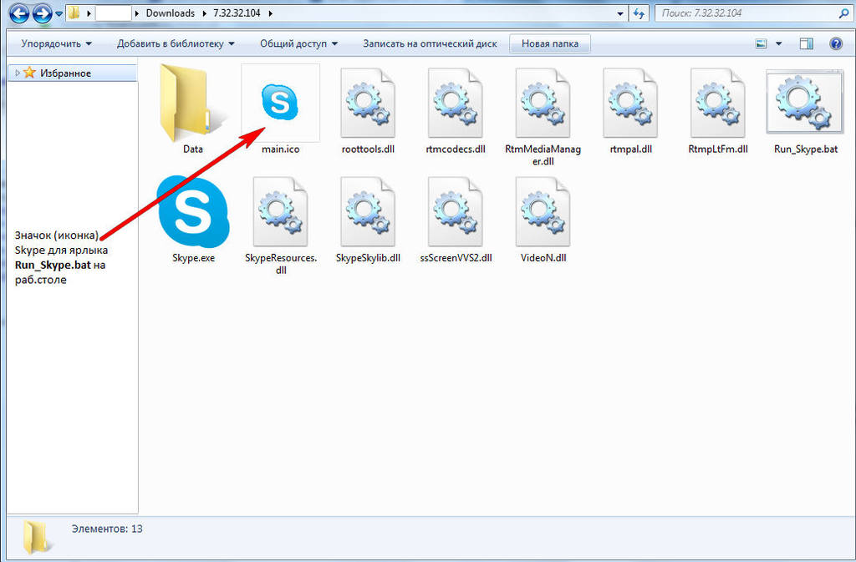Click the search magnifier icon
The height and width of the screenshot is (562, 856).
point(844,13)
